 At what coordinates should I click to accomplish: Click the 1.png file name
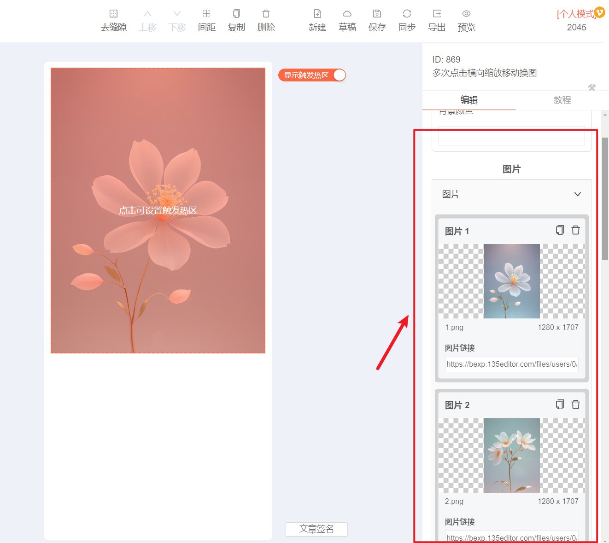[454, 327]
